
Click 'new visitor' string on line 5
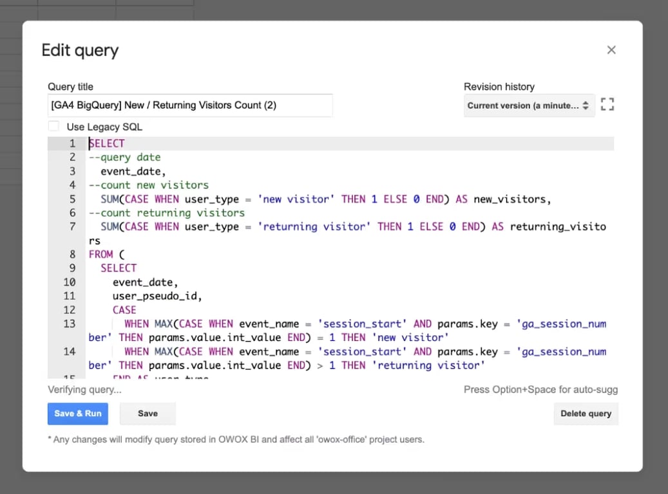tap(296, 199)
